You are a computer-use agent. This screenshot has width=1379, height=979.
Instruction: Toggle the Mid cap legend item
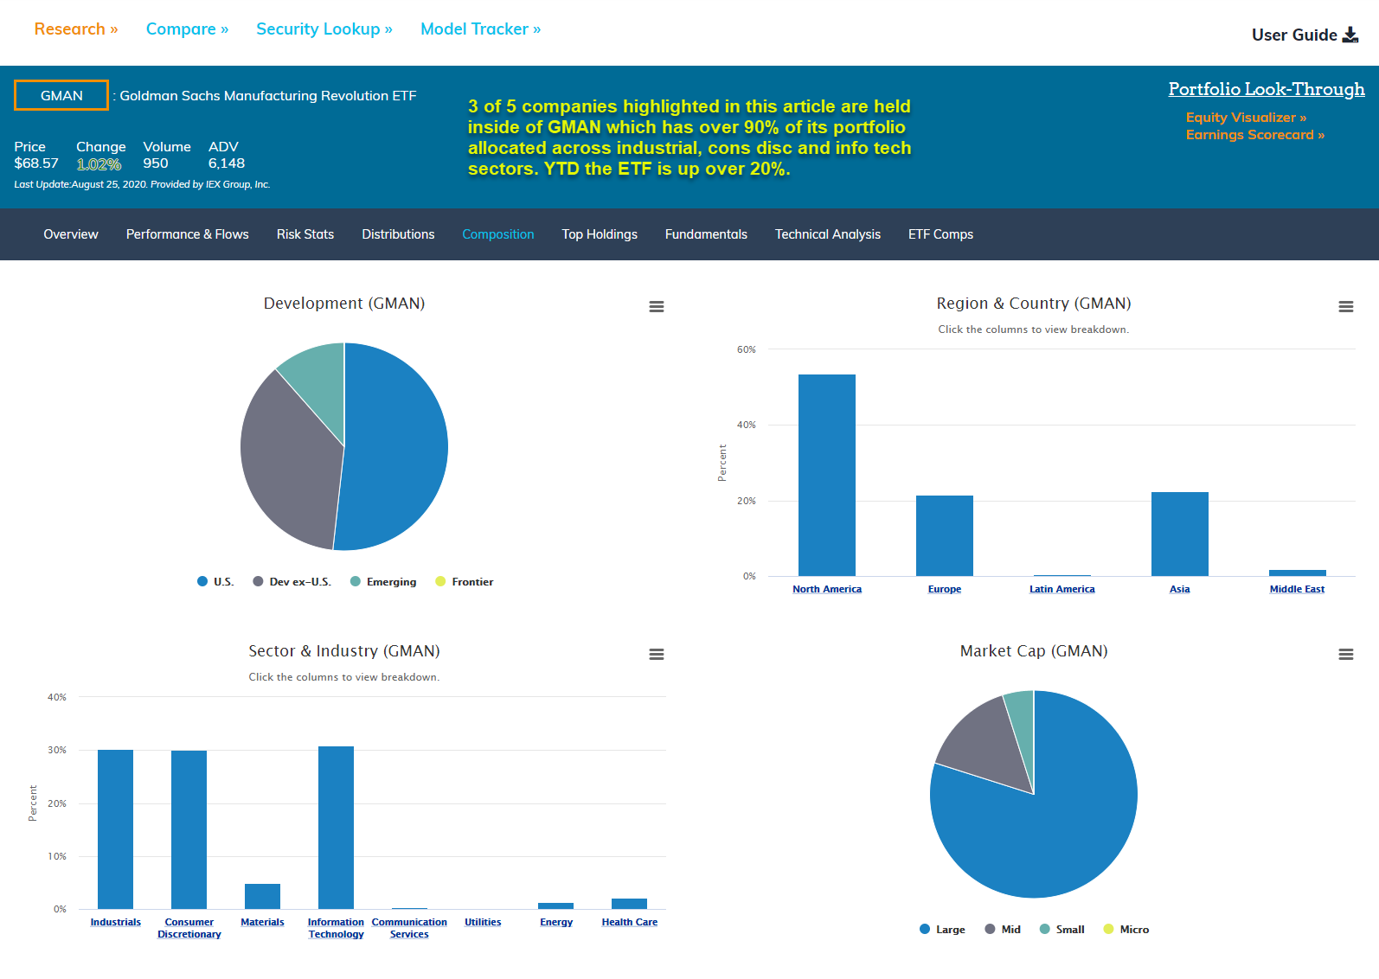tap(1003, 930)
